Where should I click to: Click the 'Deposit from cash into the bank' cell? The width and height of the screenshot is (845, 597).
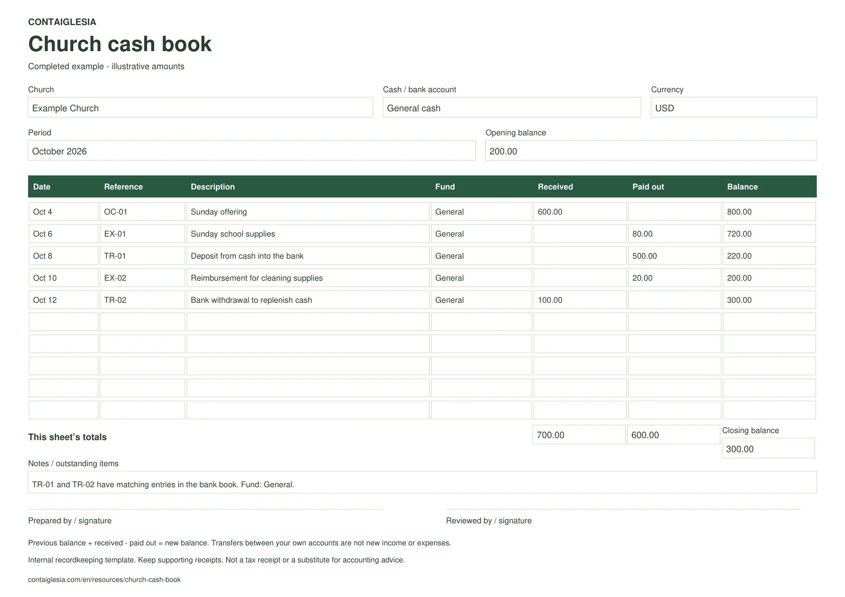(x=308, y=256)
